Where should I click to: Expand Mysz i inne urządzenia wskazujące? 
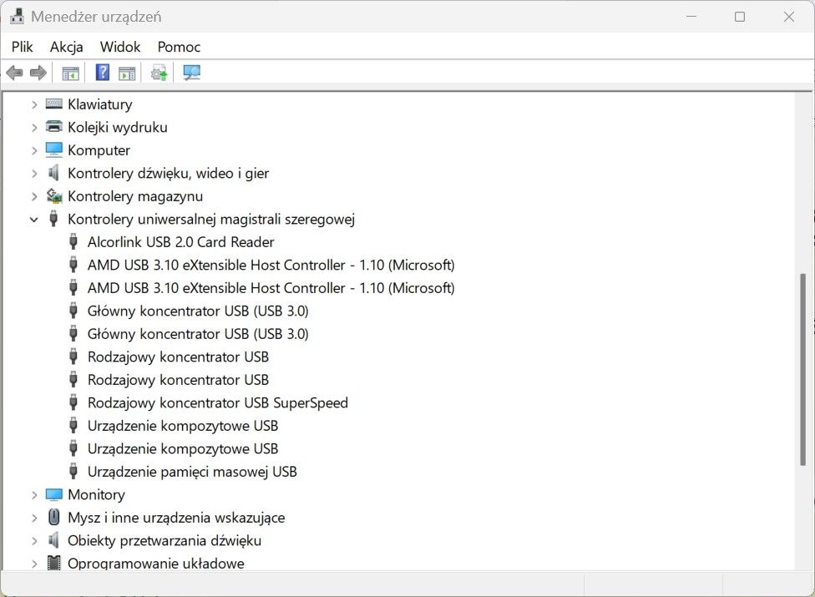click(34, 518)
